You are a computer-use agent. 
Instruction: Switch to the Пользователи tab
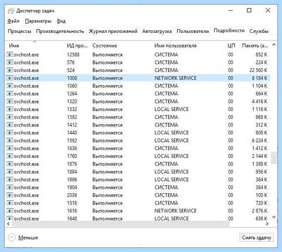tap(193, 31)
